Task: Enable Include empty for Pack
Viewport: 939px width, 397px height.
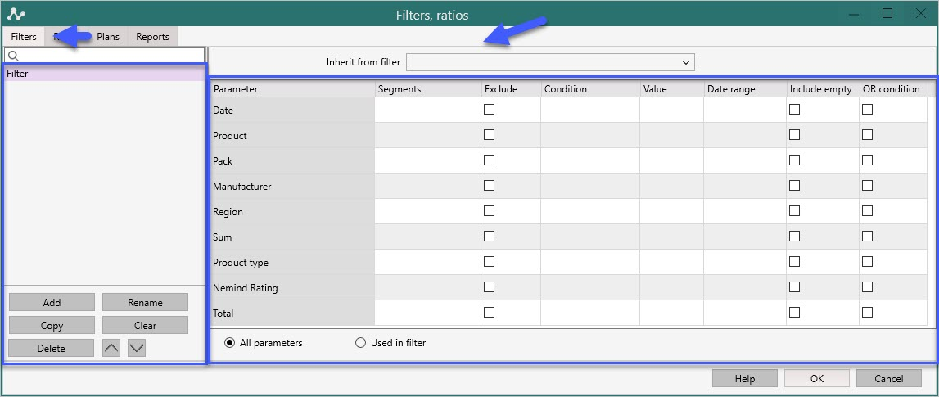Action: coord(794,160)
